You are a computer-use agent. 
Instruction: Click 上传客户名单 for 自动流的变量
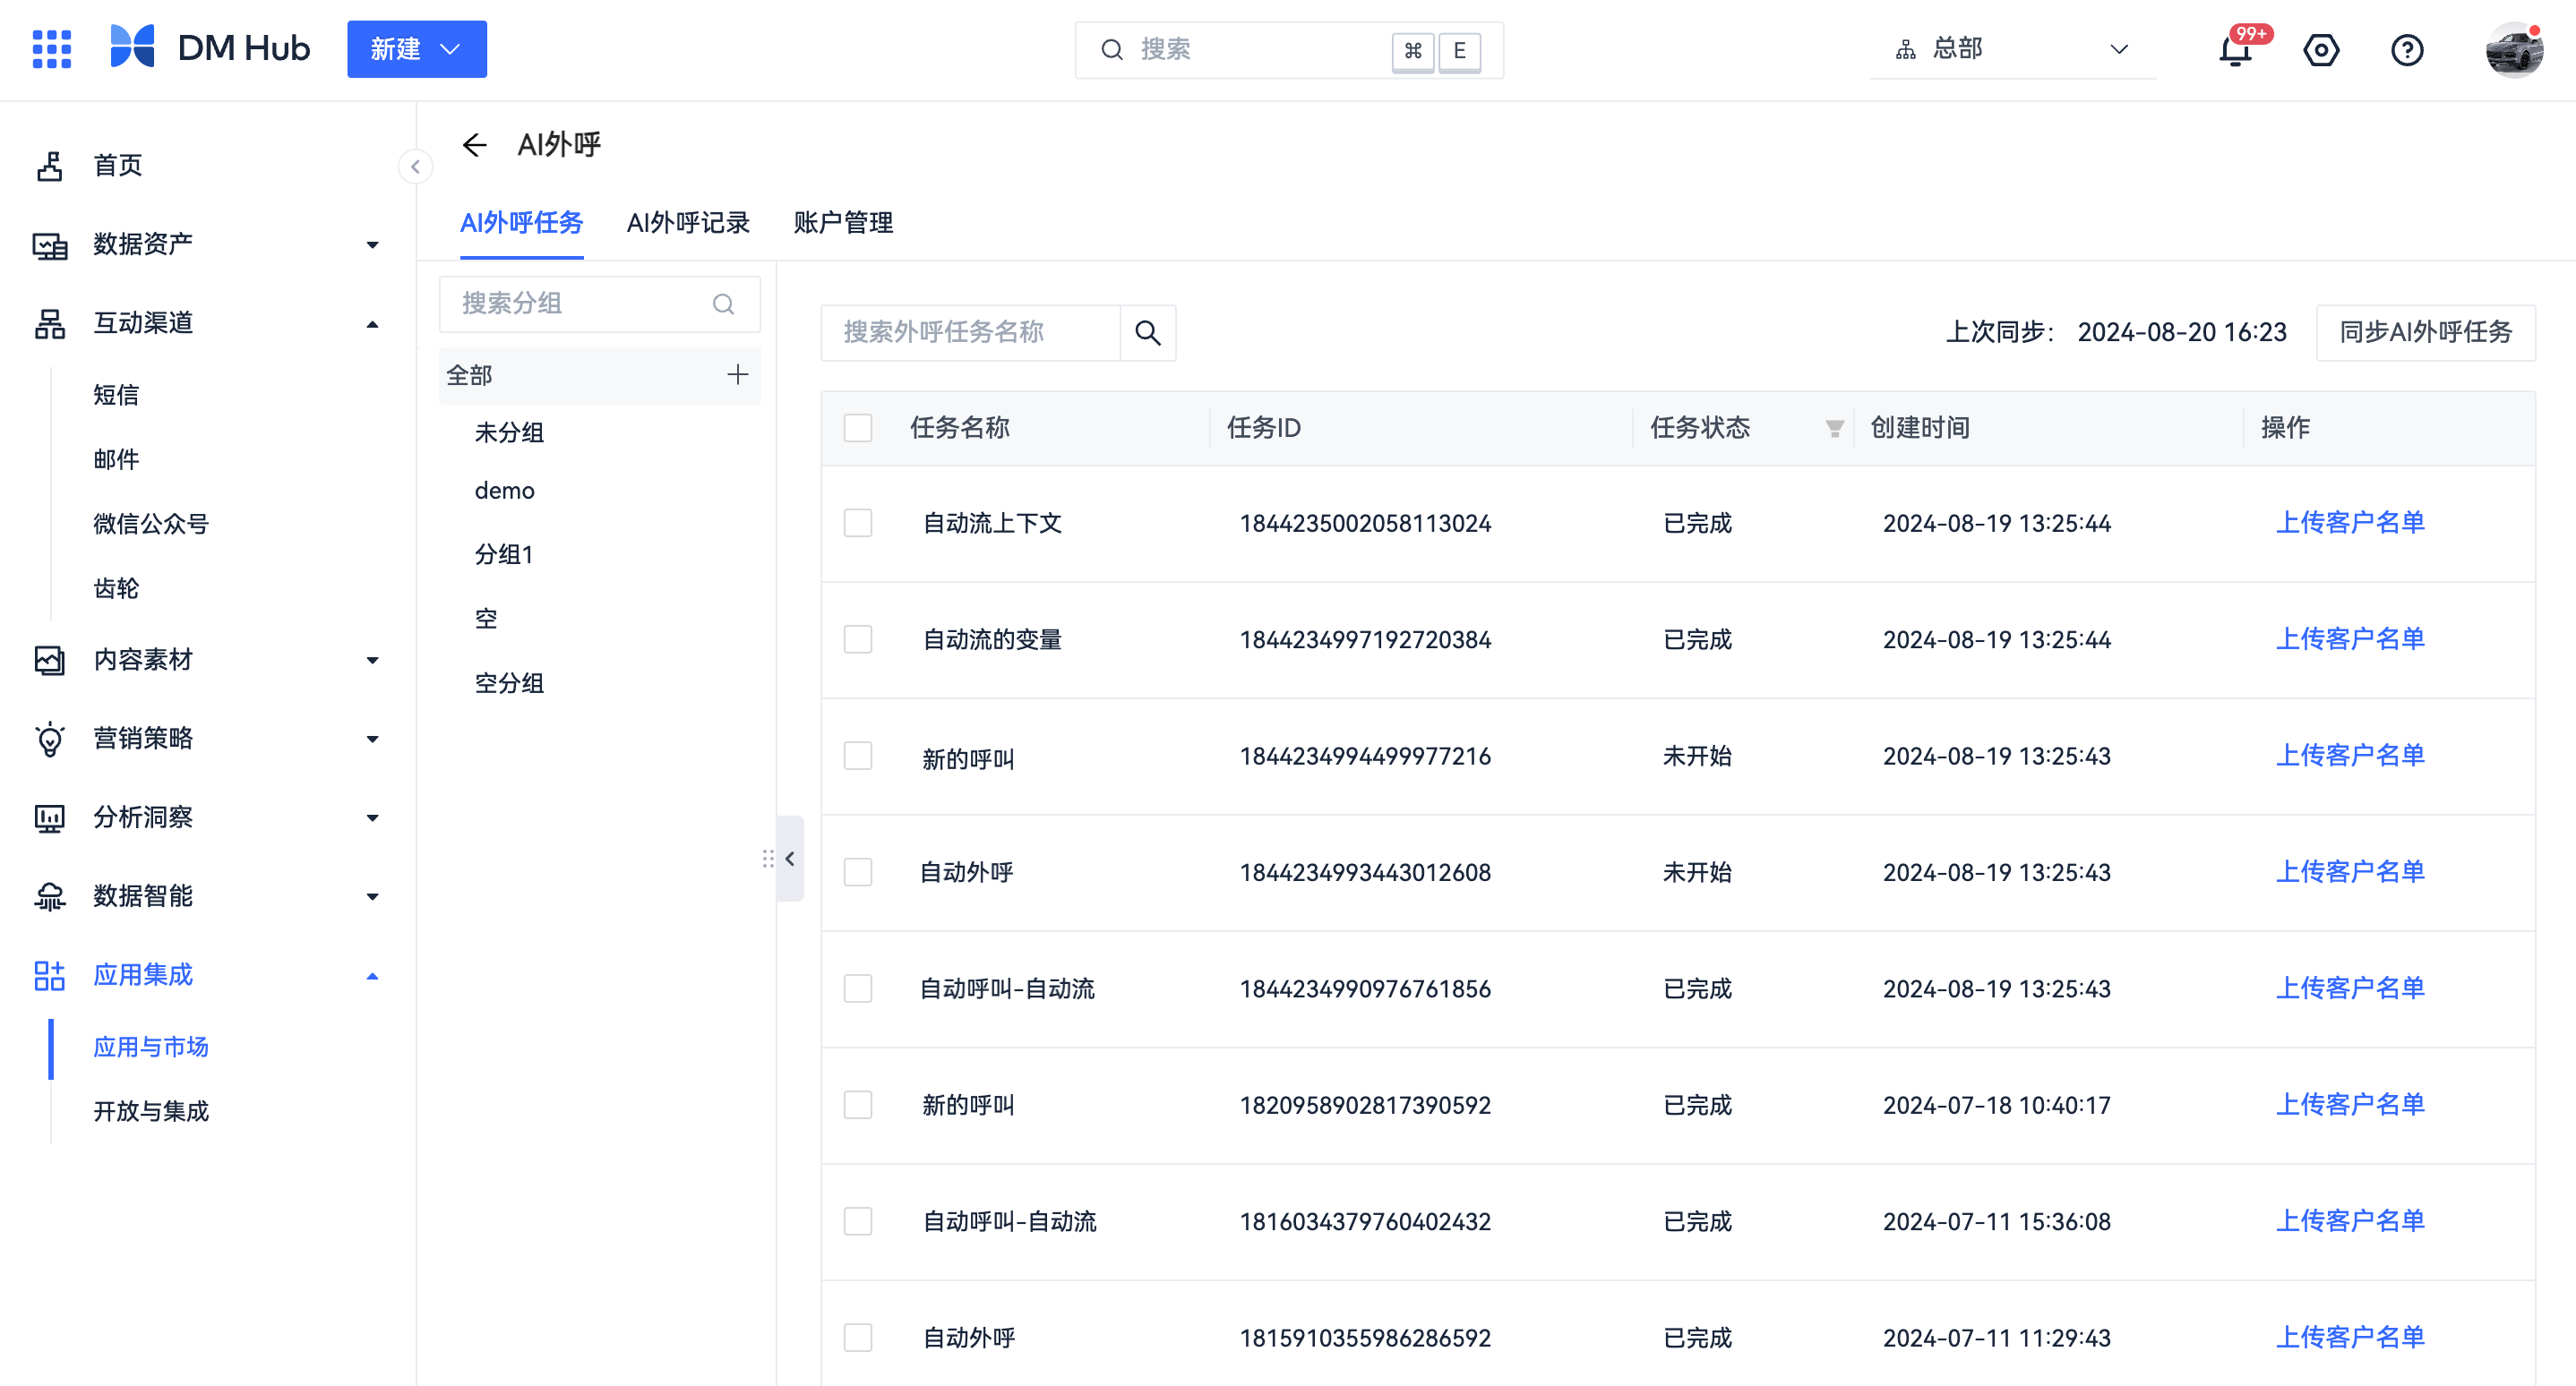2350,638
